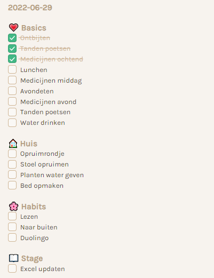This screenshot has height=278, width=214.
Task: Uncheck the Medicijnen ochtend checkbox
Action: click(x=12, y=59)
